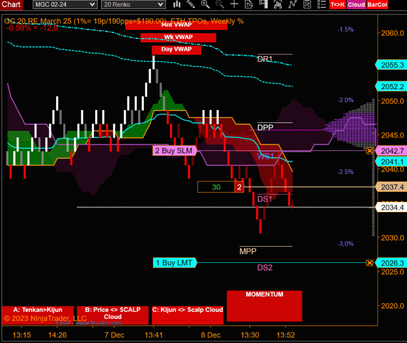Click the A: Tenkan>Kijun signal box

(x=38, y=315)
